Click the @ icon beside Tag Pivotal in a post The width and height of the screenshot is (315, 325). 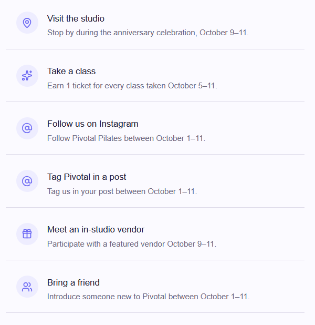click(x=27, y=181)
